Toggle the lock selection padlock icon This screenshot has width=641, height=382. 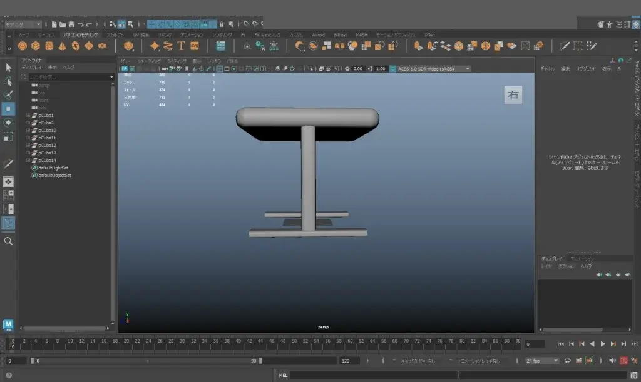[x=221, y=24]
